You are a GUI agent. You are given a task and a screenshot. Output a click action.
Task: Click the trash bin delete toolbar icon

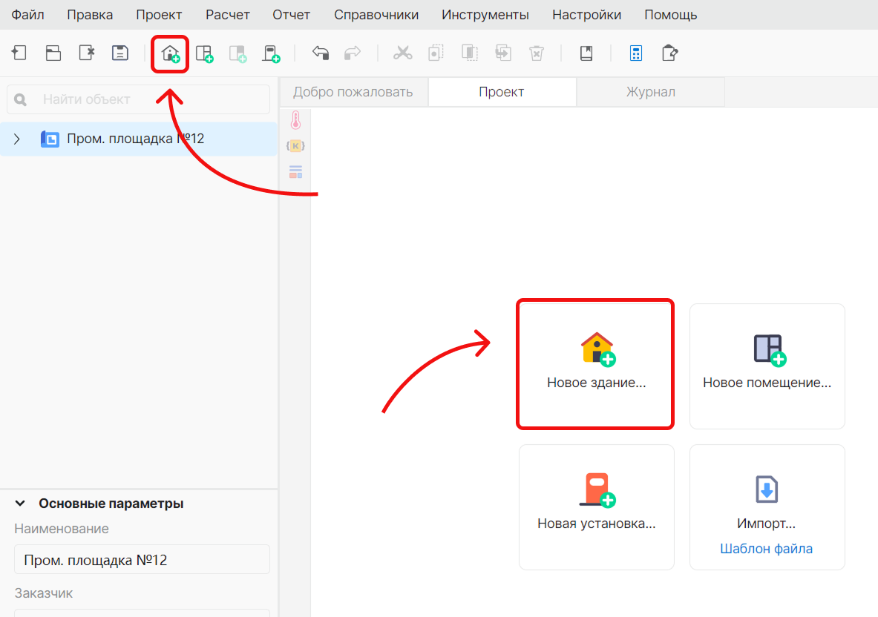click(x=537, y=53)
